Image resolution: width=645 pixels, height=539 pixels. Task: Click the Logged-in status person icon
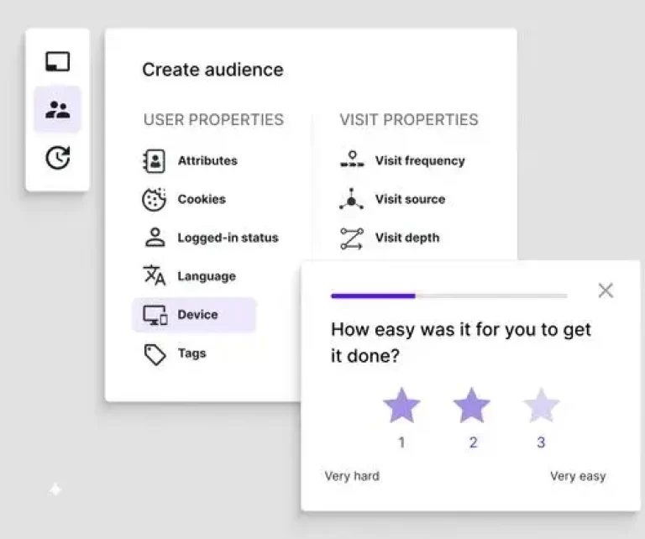(155, 238)
